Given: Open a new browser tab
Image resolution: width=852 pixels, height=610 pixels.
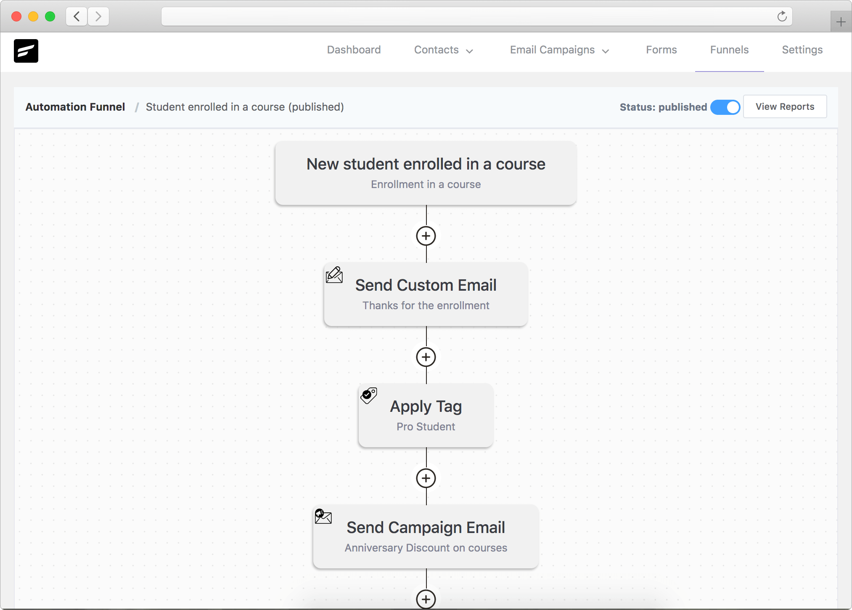Looking at the screenshot, I should coord(840,21).
